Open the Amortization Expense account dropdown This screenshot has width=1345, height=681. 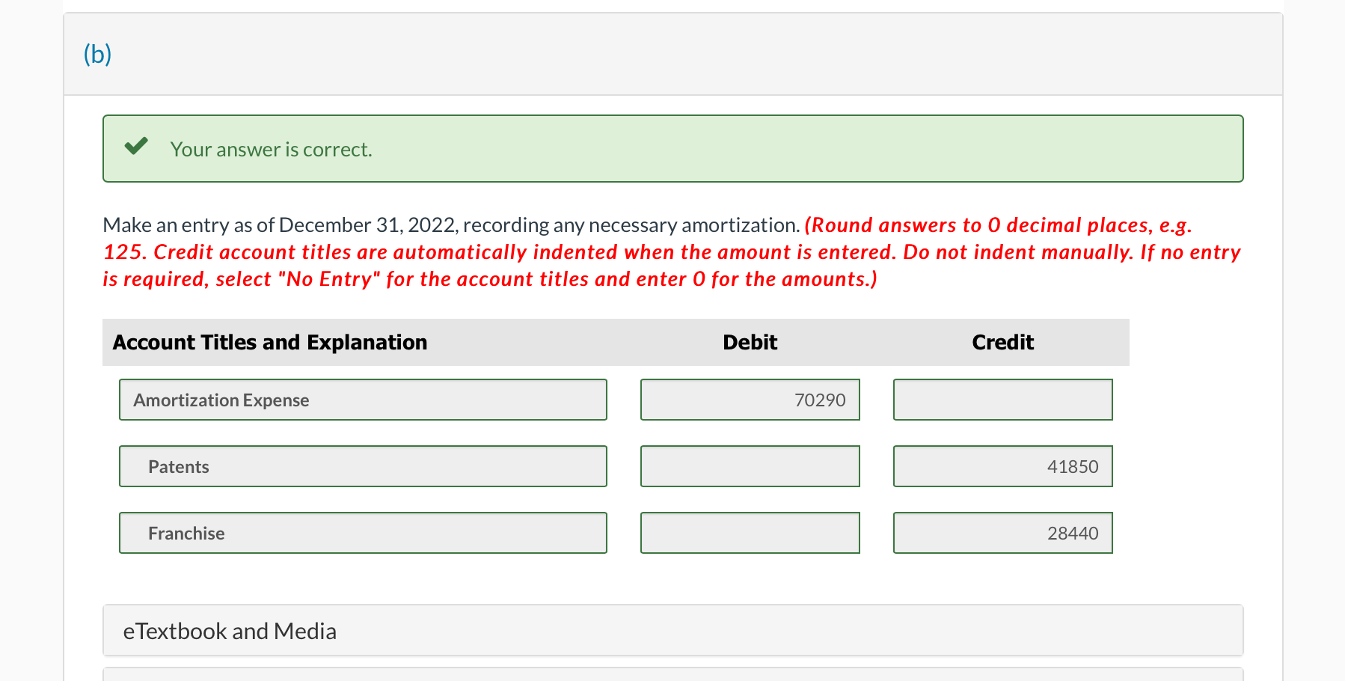click(x=362, y=400)
